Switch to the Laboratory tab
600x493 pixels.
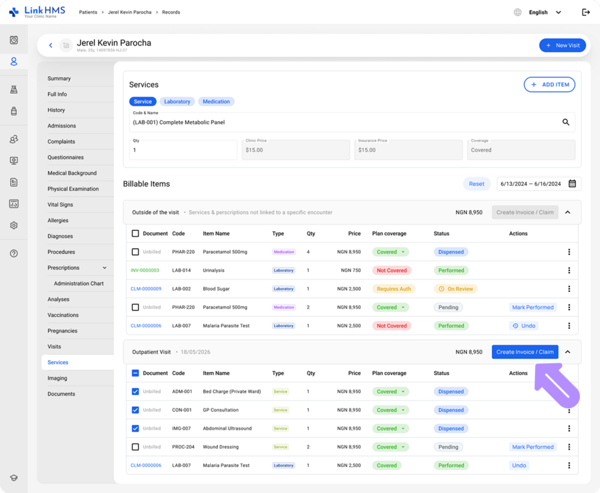coord(177,101)
